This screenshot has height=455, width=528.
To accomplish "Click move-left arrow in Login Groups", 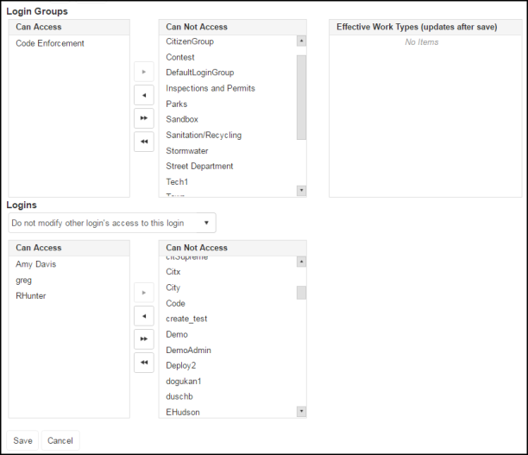I will pyautogui.click(x=144, y=95).
